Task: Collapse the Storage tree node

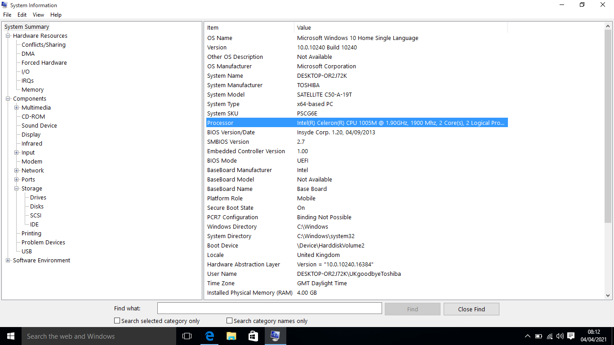Action: coord(17,189)
